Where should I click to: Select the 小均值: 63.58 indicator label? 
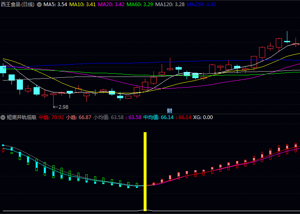pos(108,117)
